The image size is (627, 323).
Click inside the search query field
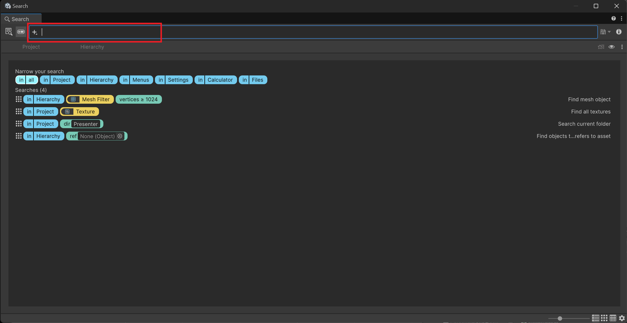pos(291,32)
